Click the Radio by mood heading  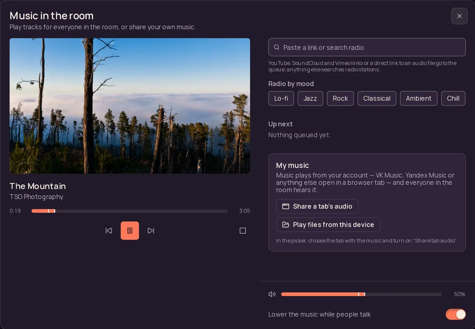point(291,84)
